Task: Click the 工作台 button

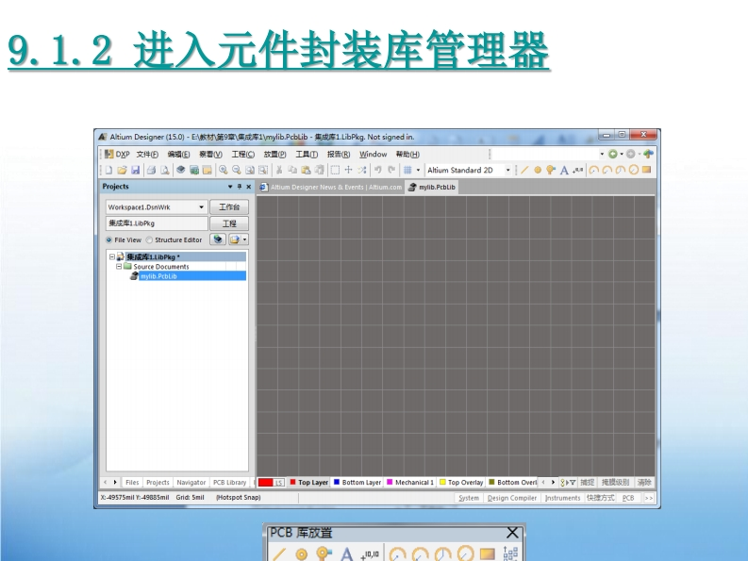Action: click(x=229, y=207)
